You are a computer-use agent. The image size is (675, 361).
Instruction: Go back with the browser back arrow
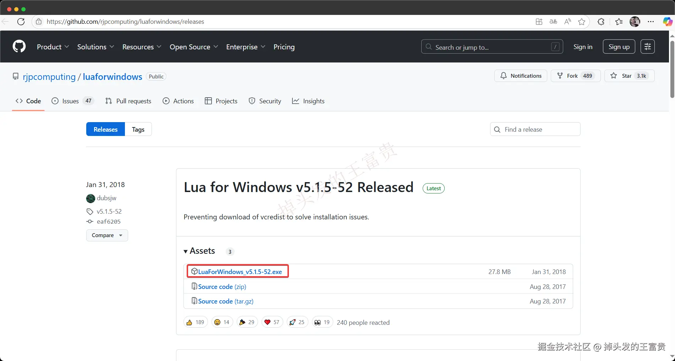point(5,22)
